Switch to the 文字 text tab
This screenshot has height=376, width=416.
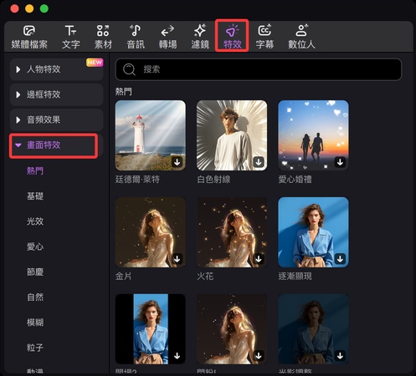pos(70,37)
